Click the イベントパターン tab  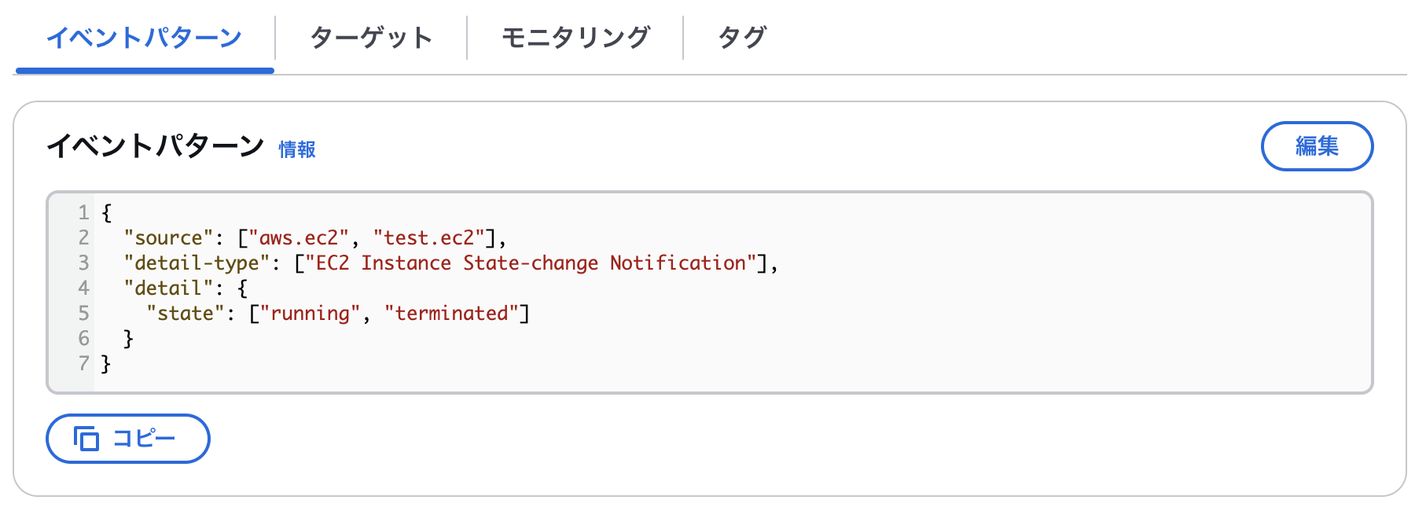tap(145, 38)
